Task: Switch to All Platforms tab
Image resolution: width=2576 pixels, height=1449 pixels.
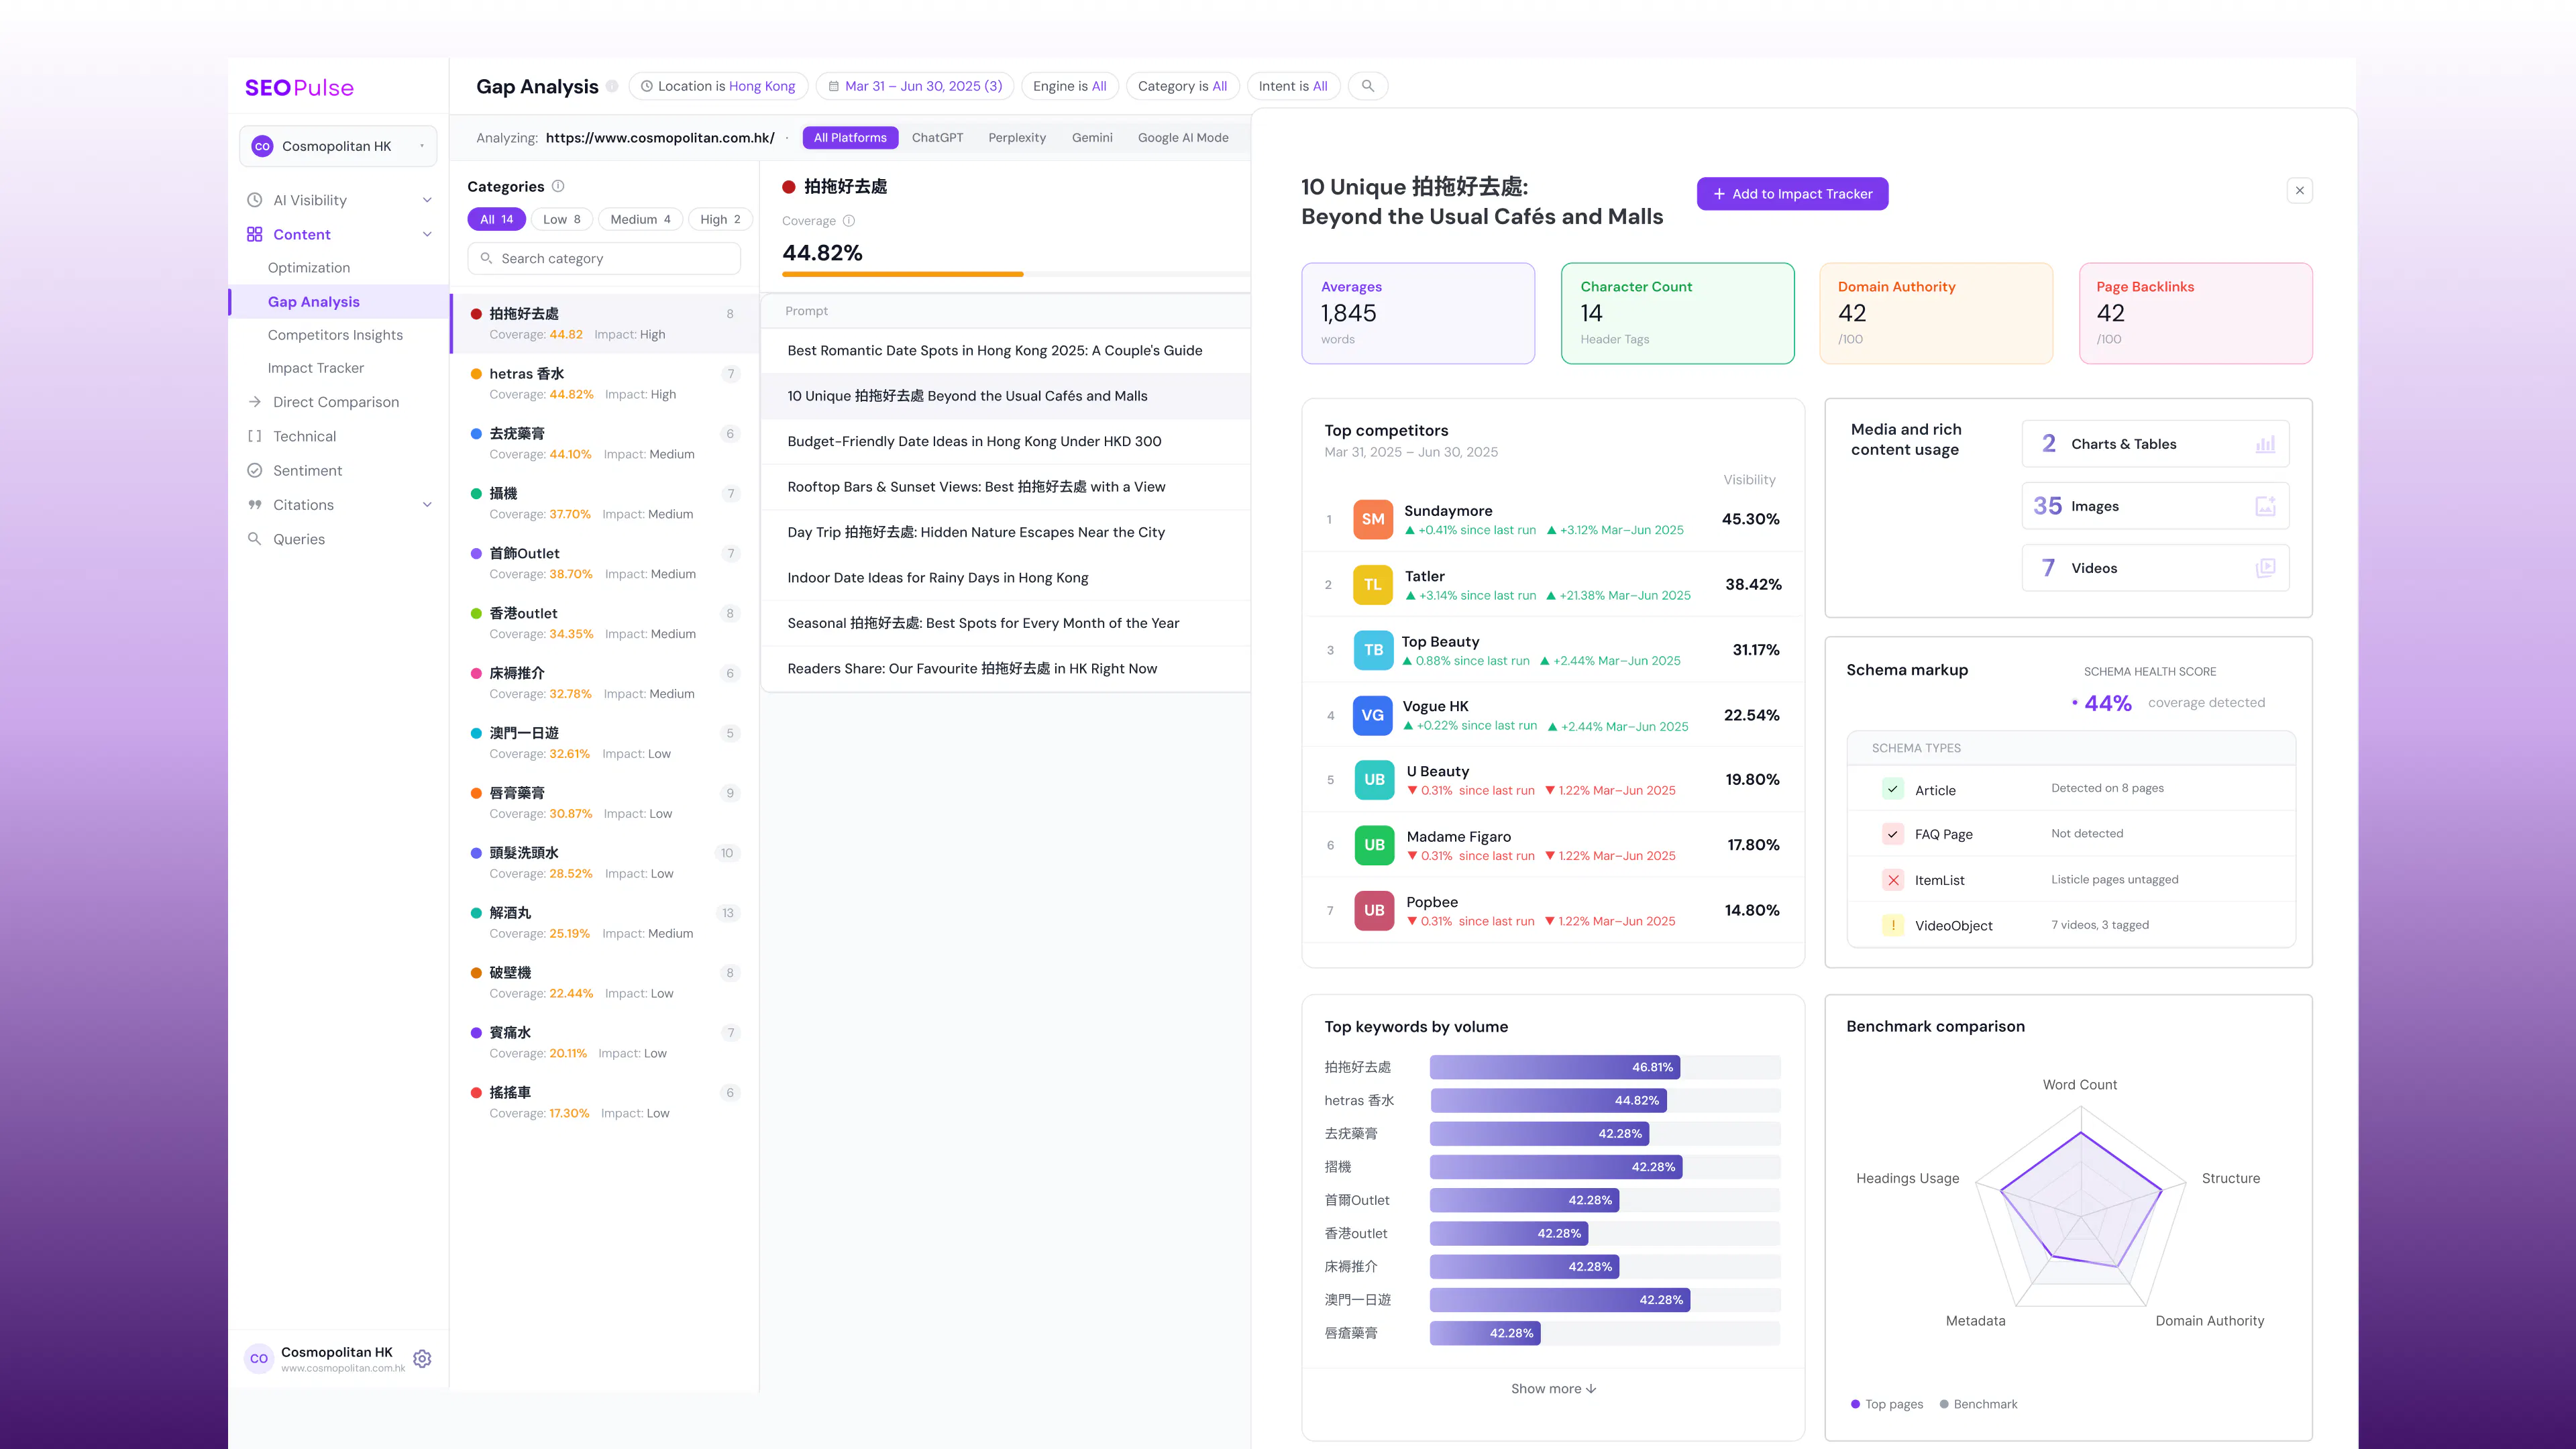Action: coord(850,138)
